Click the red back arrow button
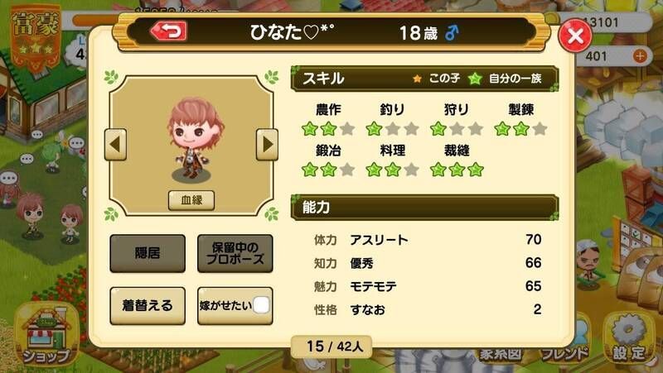This screenshot has height=373, width=663. coord(169,31)
